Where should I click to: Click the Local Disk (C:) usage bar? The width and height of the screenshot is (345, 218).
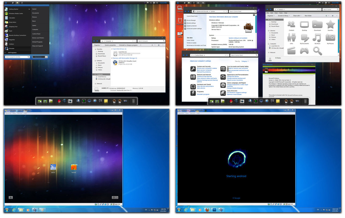coord(130,53)
